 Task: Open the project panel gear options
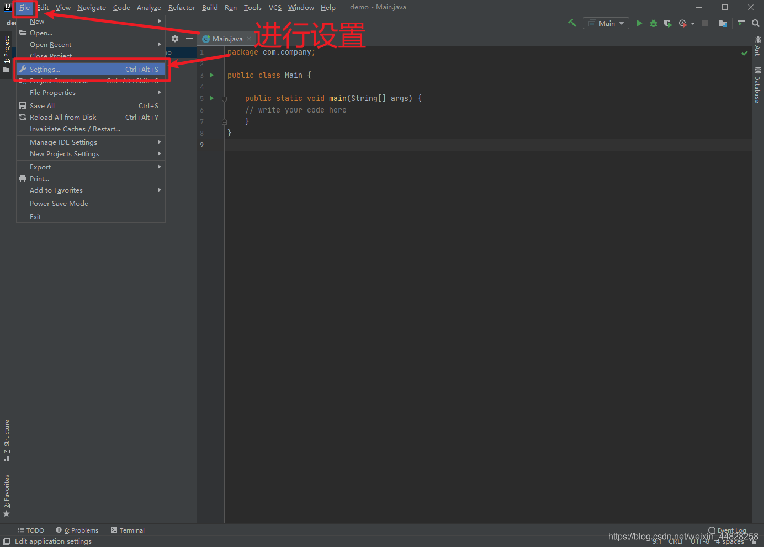click(x=175, y=39)
